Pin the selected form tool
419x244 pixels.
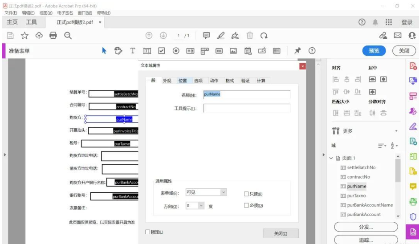(297, 50)
